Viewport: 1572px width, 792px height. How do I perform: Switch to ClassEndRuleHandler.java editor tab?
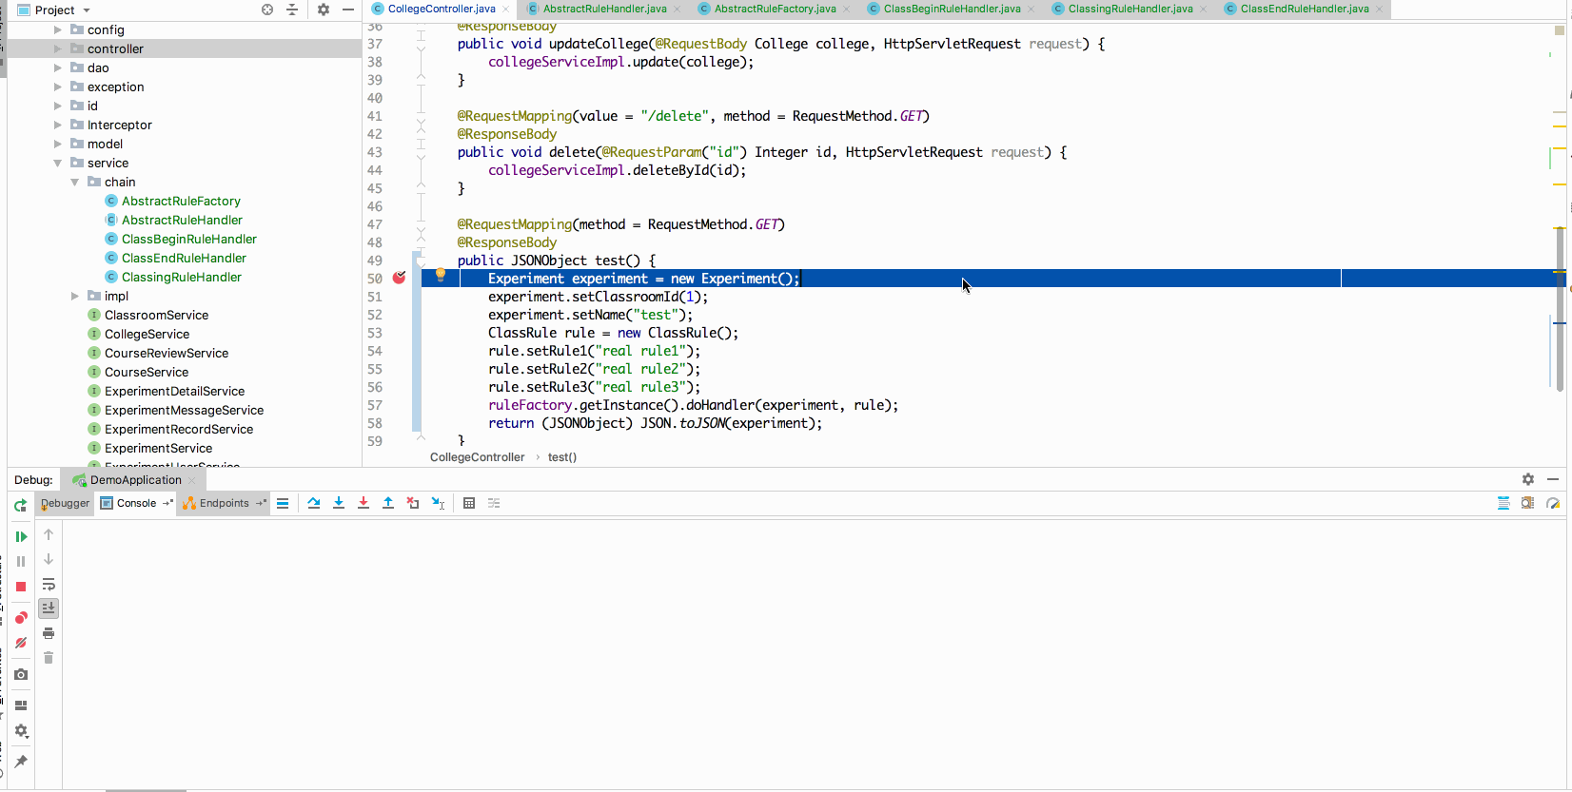pyautogui.click(x=1305, y=9)
